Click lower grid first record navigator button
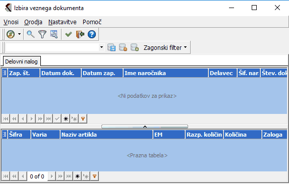 point(6,176)
